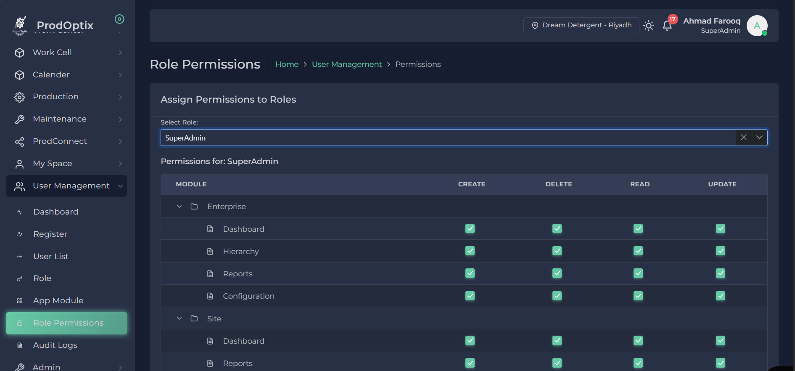Focus the Select Role input field
This screenshot has width=795, height=371.
tap(448, 138)
